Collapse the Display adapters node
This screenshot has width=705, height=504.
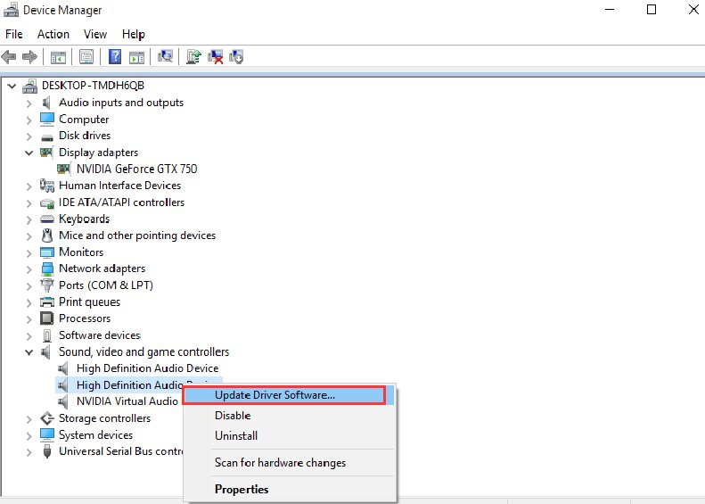pyautogui.click(x=29, y=153)
